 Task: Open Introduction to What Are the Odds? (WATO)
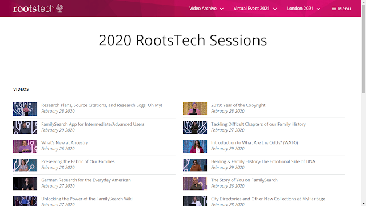(254, 142)
